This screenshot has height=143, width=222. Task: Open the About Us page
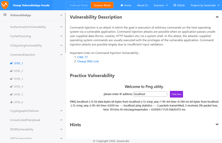coord(142,5)
